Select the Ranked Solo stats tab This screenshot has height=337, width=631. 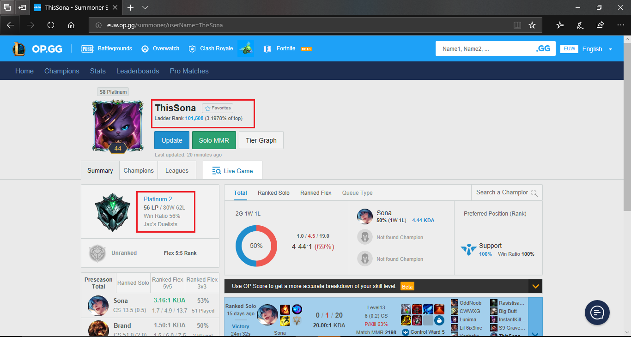pyautogui.click(x=273, y=193)
